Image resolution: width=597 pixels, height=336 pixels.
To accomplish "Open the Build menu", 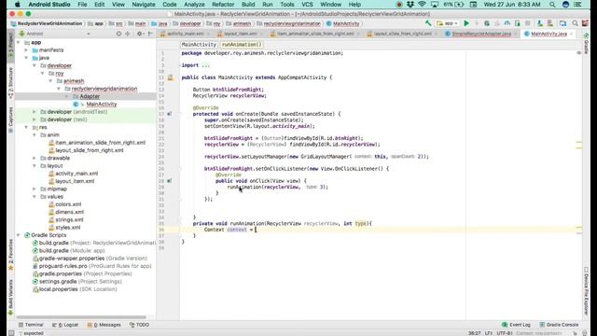I will [248, 5].
